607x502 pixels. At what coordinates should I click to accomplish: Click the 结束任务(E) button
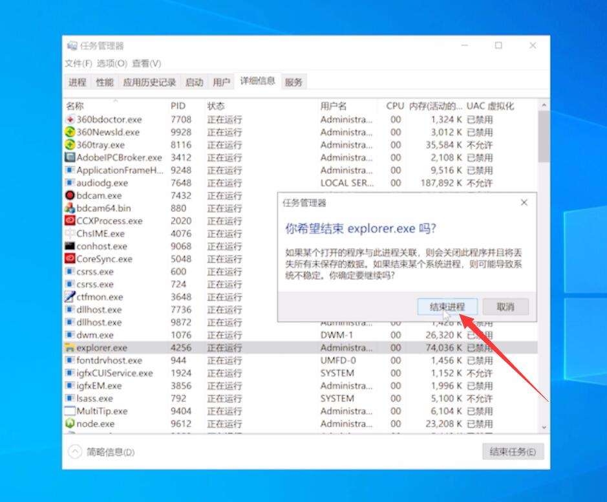pyautogui.click(x=512, y=452)
